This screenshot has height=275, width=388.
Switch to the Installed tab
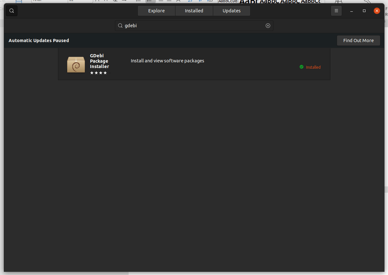click(194, 11)
